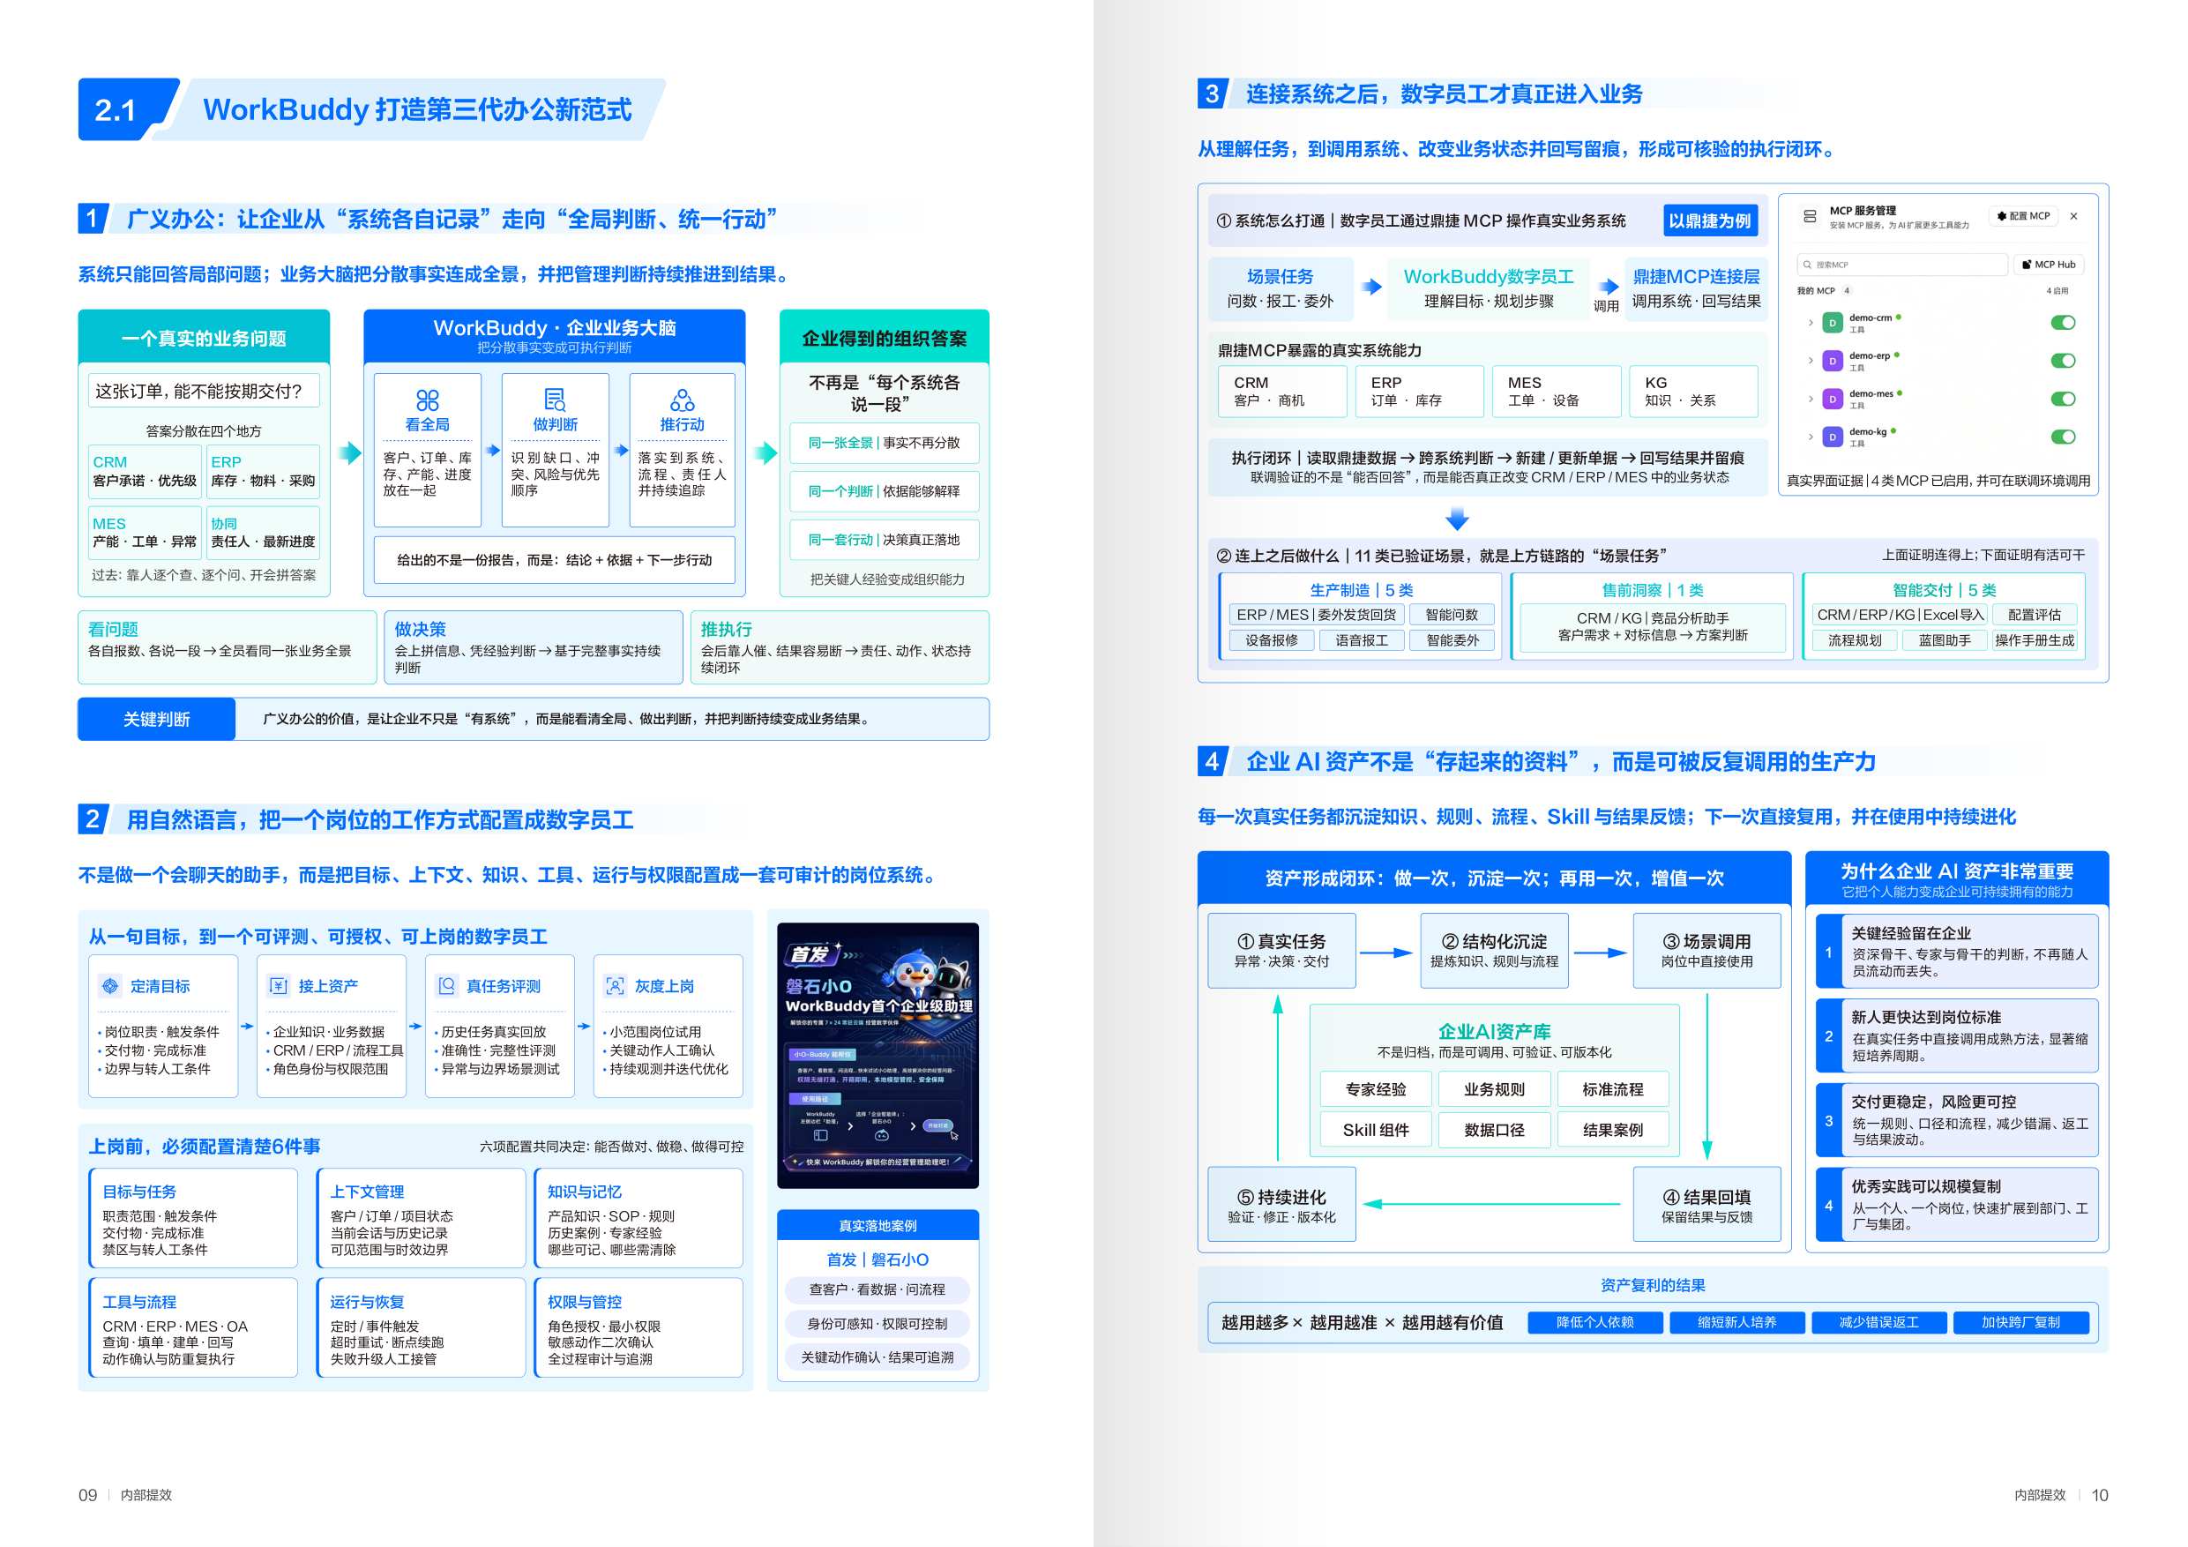
Task: Click the demo-erp D avatar icon
Action: [x=1832, y=362]
